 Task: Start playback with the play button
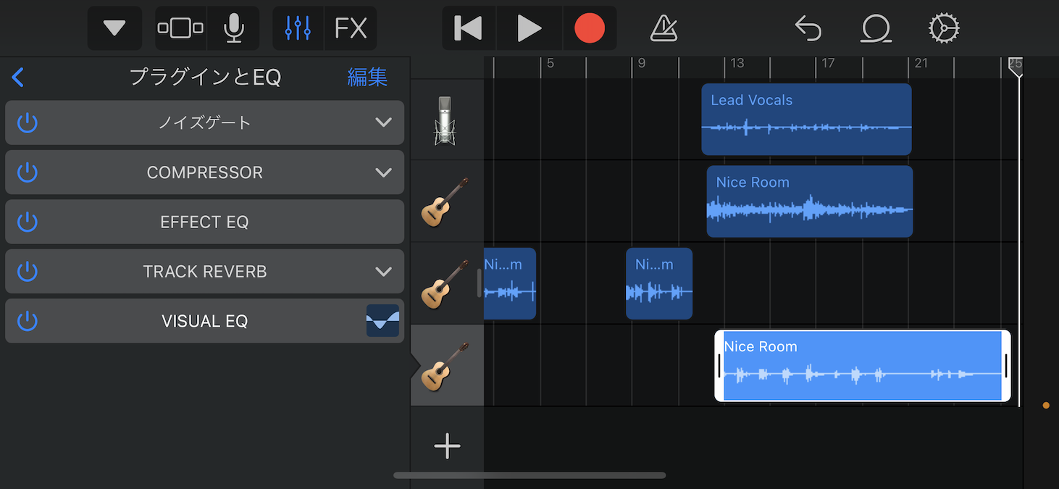point(529,28)
